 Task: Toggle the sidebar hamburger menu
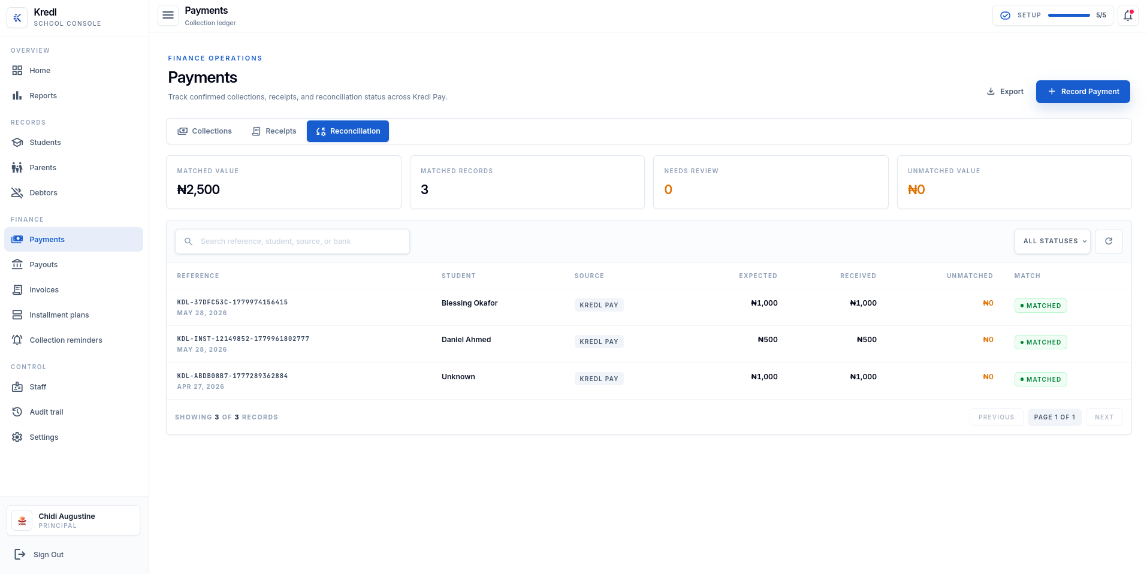click(168, 16)
